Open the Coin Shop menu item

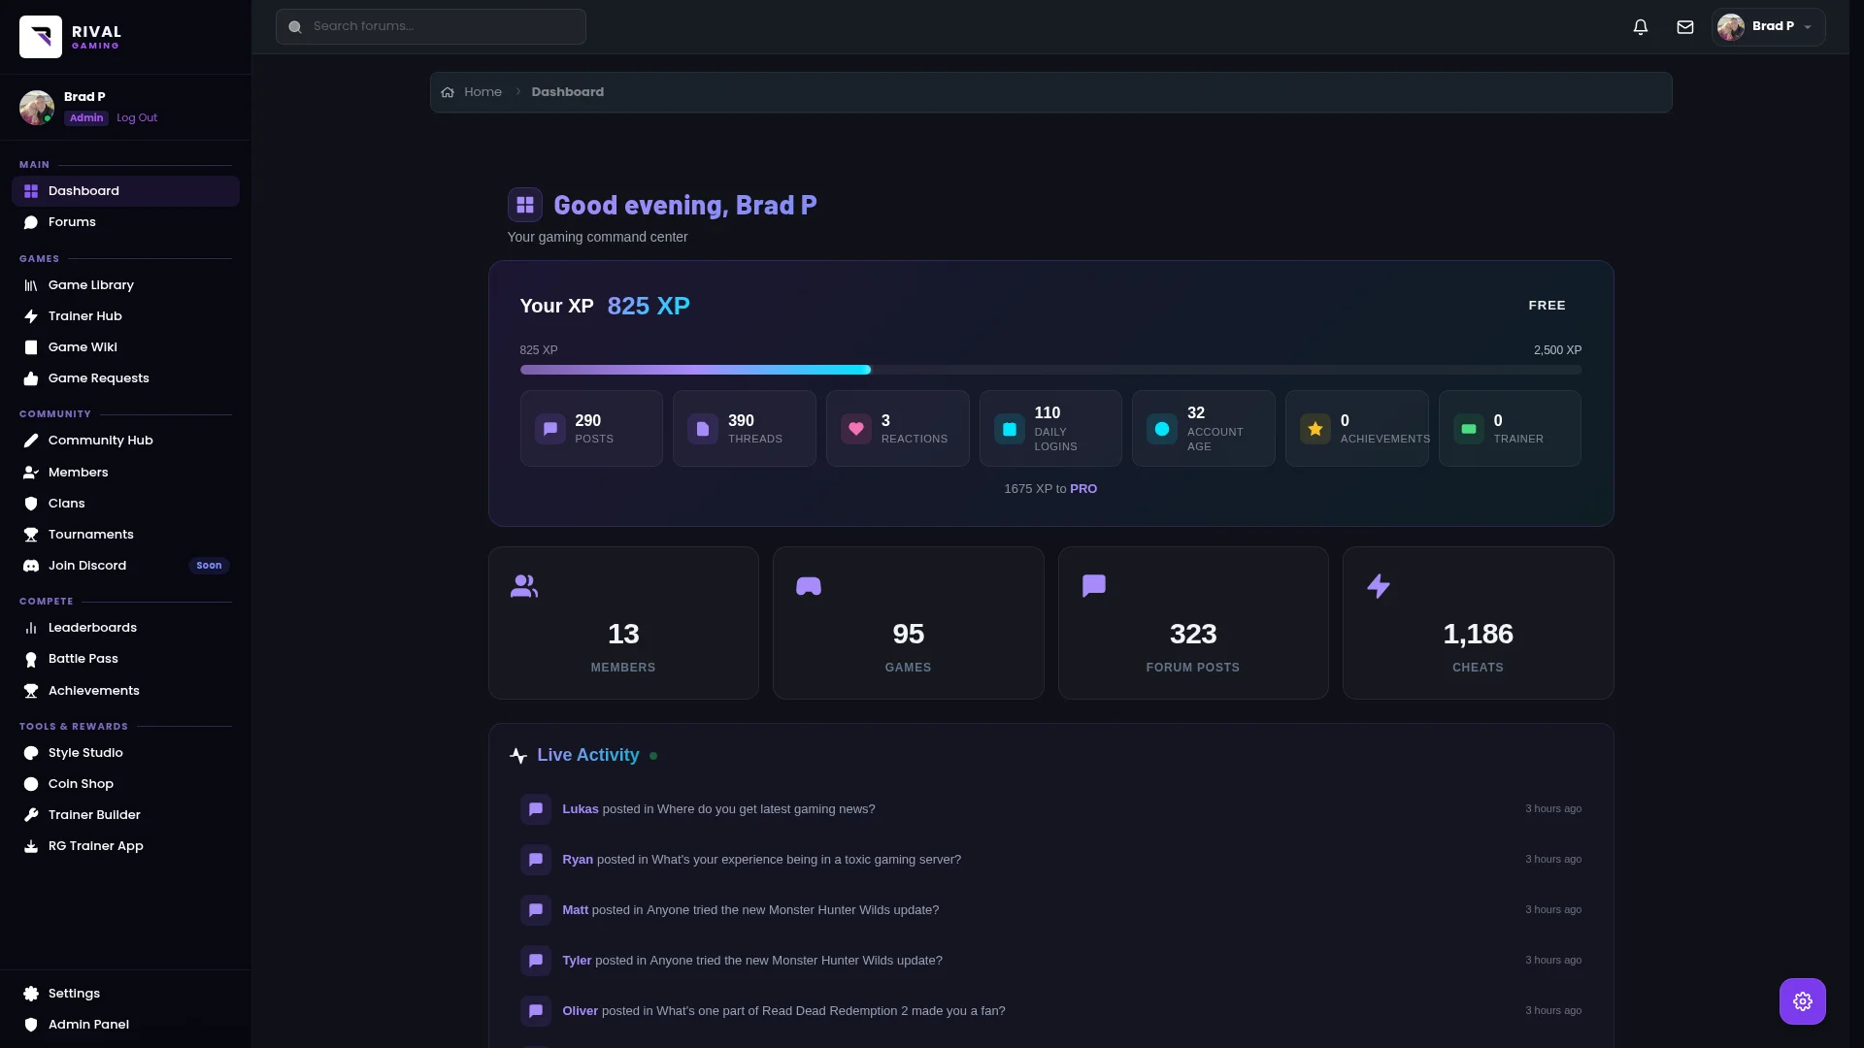pyautogui.click(x=81, y=784)
